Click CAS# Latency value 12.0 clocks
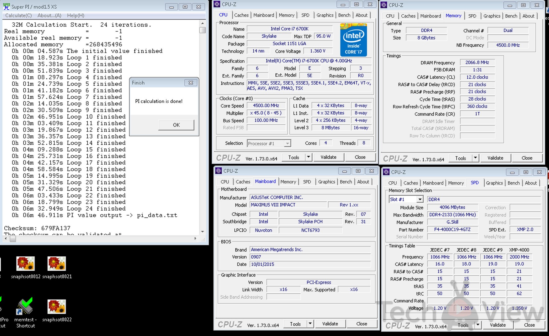 tap(477, 77)
